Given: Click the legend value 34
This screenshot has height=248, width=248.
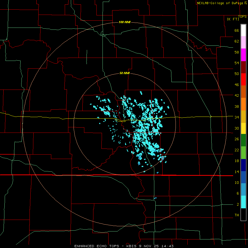Looking at the screenshot, I should click(x=237, y=117).
